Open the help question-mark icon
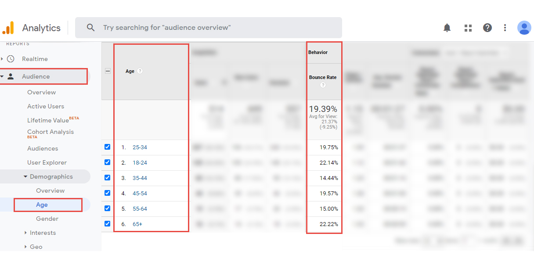Image resolution: width=534 pixels, height=266 pixels. 487,28
